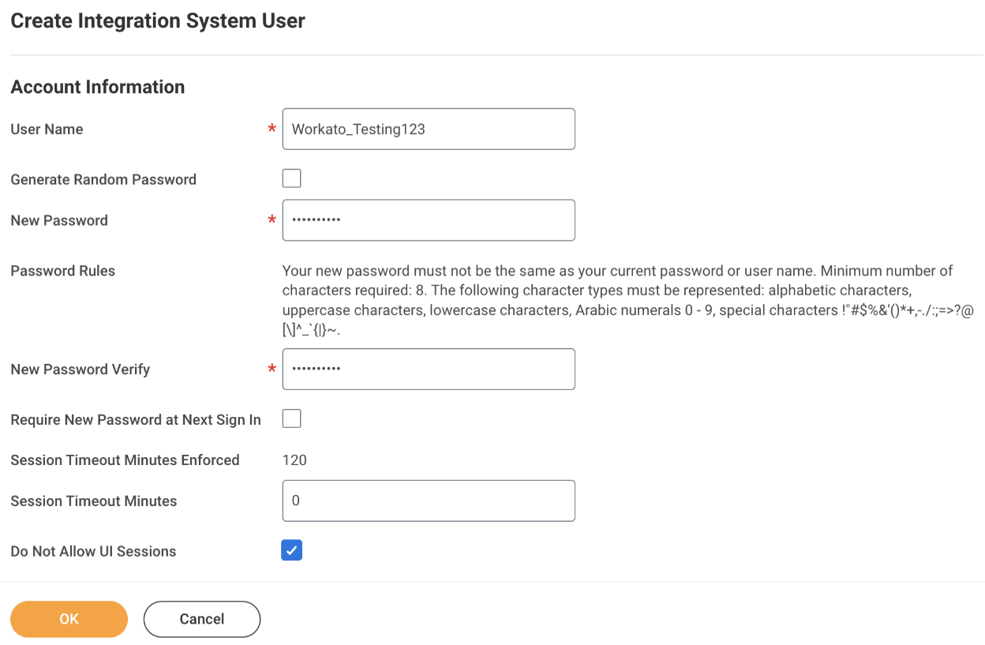Focus the New Password input box
The height and width of the screenshot is (645, 985).
click(428, 220)
